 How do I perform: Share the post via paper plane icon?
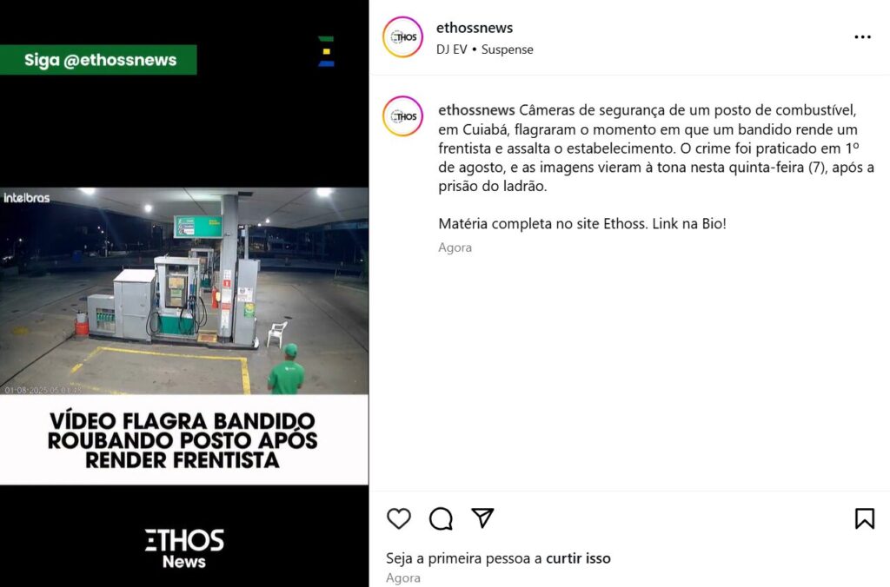pyautogui.click(x=482, y=518)
